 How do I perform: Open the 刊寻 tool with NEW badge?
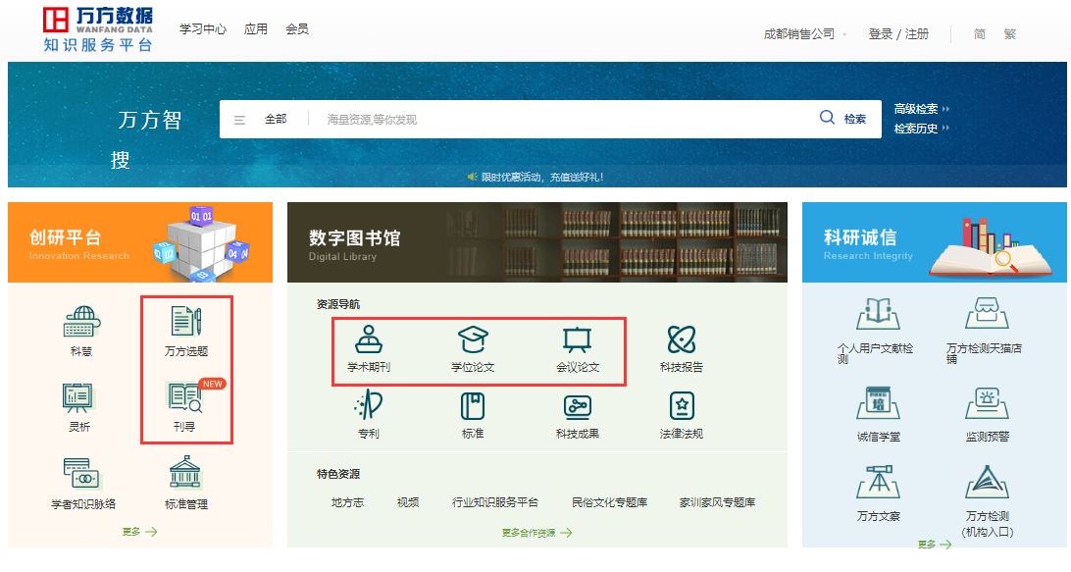pos(186,412)
